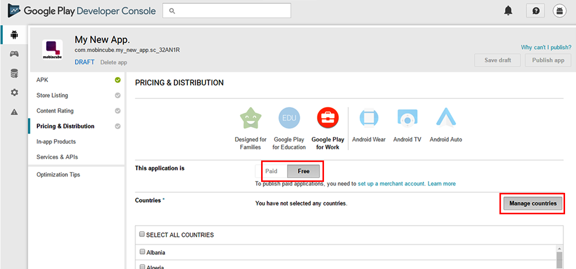Click the Google Play Developer Console logo
This screenshot has height=269, width=576.
(82, 11)
